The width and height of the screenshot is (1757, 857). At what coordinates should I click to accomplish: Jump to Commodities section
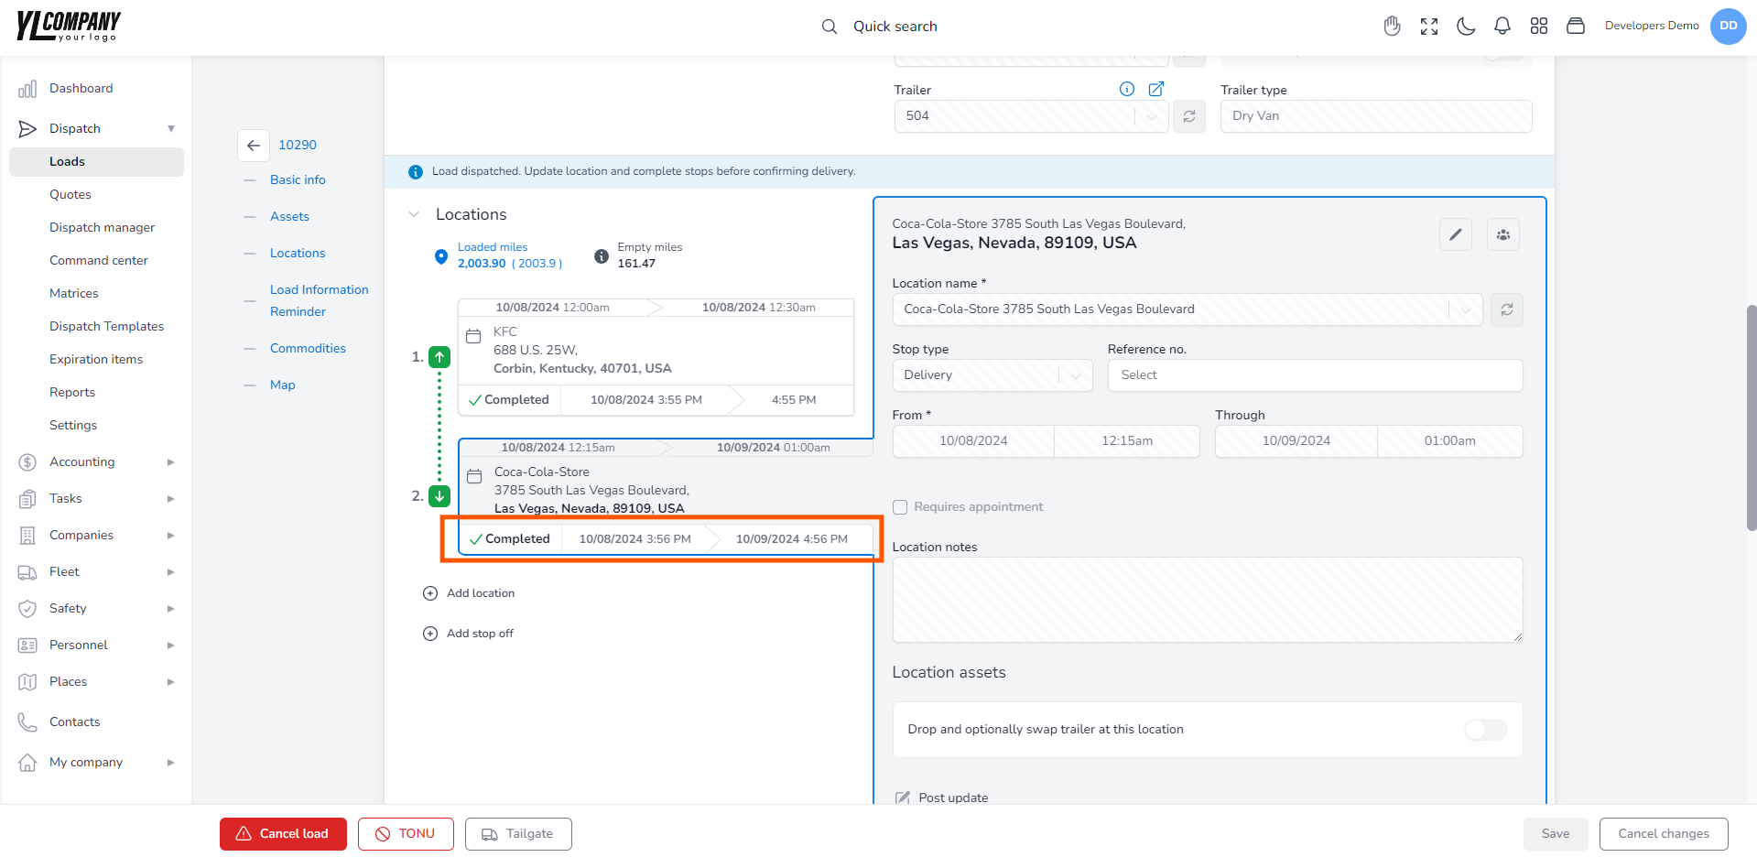[308, 348]
